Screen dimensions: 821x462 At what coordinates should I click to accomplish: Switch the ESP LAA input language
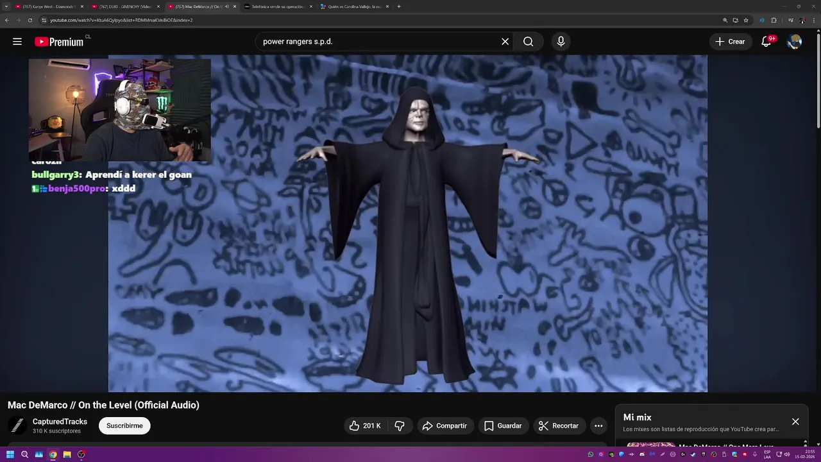tap(767, 454)
